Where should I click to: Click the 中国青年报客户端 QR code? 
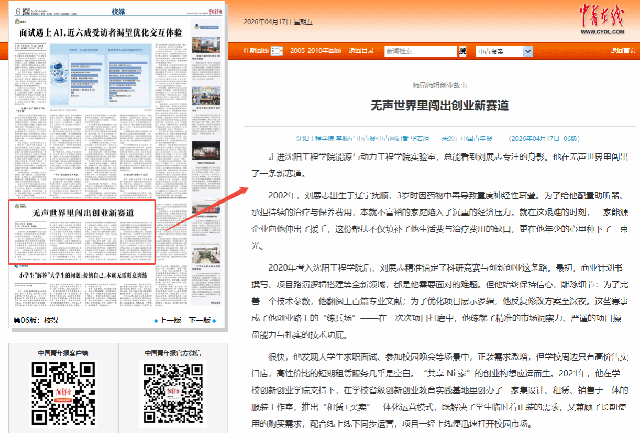(63, 393)
